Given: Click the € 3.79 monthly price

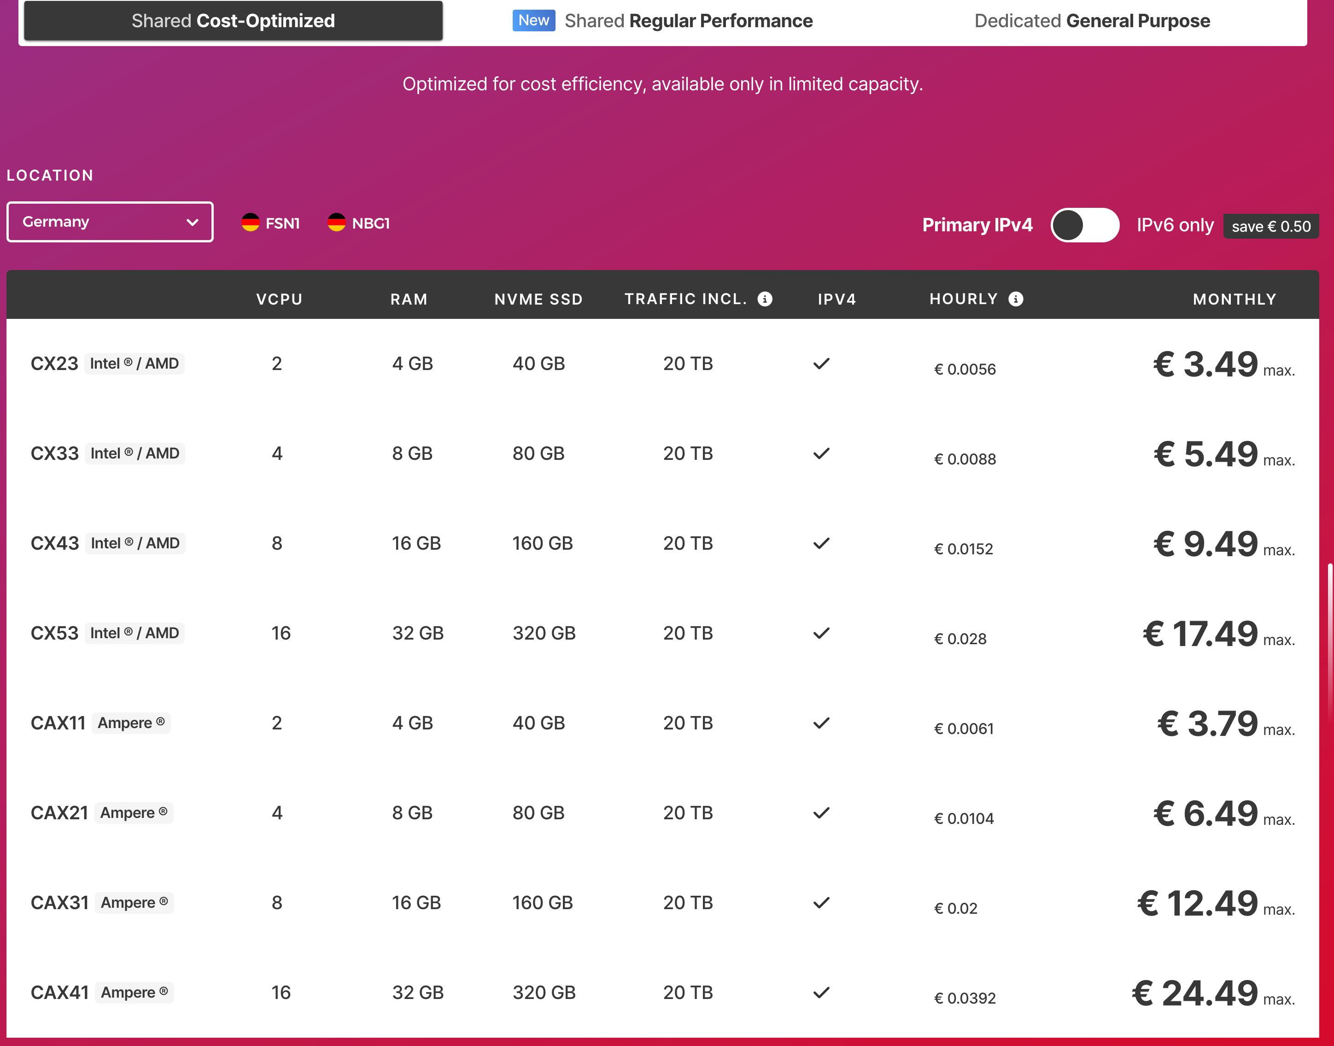Looking at the screenshot, I should (1207, 724).
